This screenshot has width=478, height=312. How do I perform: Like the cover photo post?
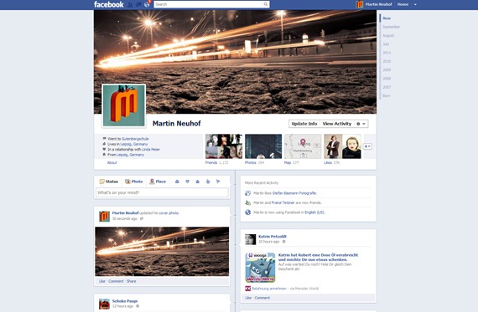click(101, 281)
